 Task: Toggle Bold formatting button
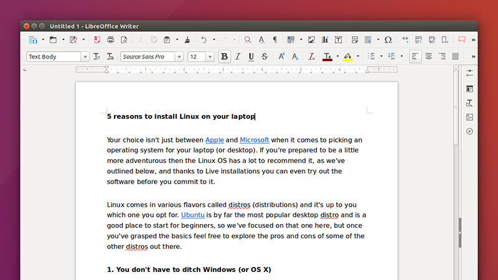pos(224,57)
